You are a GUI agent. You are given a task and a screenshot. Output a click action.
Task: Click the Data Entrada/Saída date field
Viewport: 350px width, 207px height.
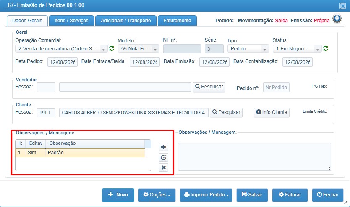click(x=145, y=62)
